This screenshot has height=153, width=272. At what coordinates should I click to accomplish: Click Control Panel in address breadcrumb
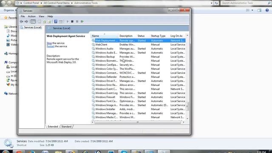31,3
